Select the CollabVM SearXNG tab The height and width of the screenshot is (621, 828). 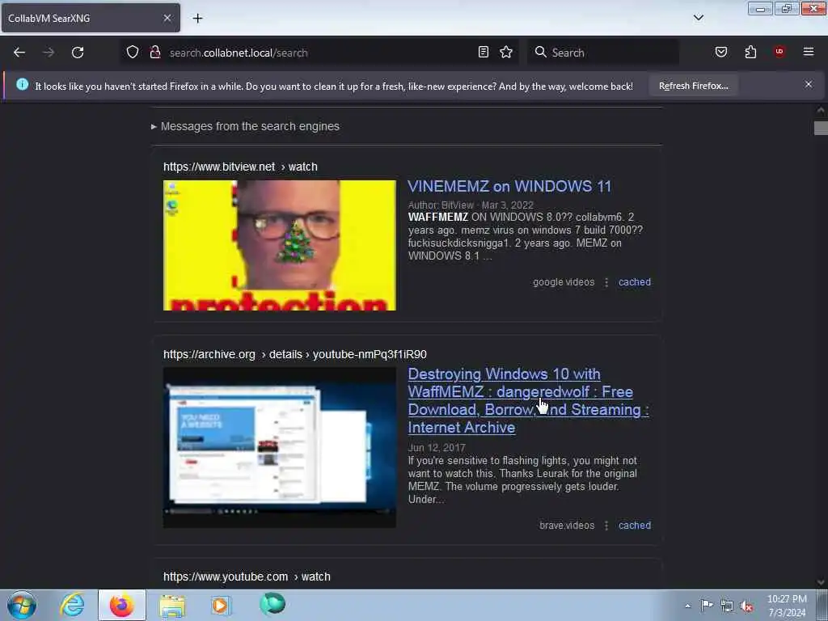click(91, 18)
